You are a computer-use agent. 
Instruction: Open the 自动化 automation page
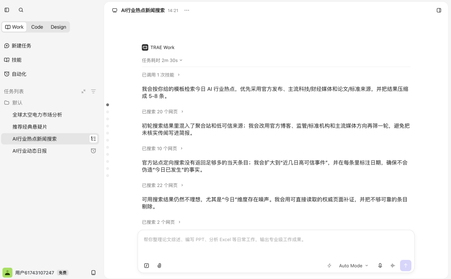(x=15, y=74)
